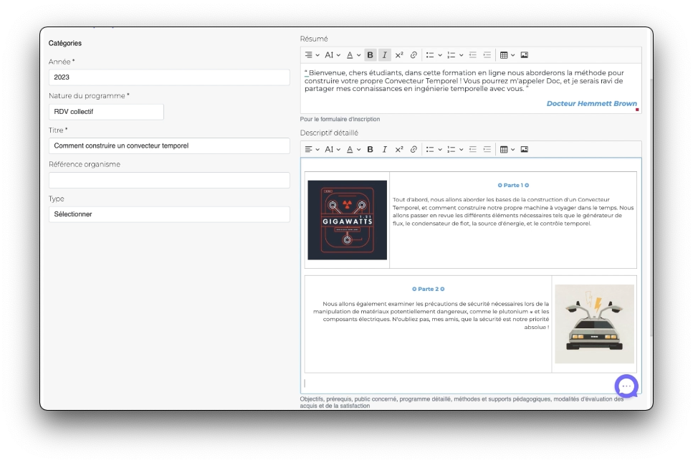
Task: Select the Gigawatts image in the editor
Action: 347,220
